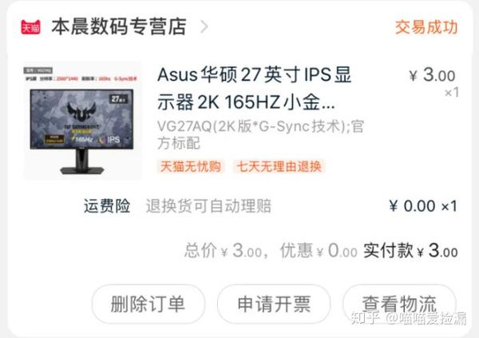Open Asus 华硕 27英寸 product title
The height and width of the screenshot is (338, 479).
click(254, 88)
